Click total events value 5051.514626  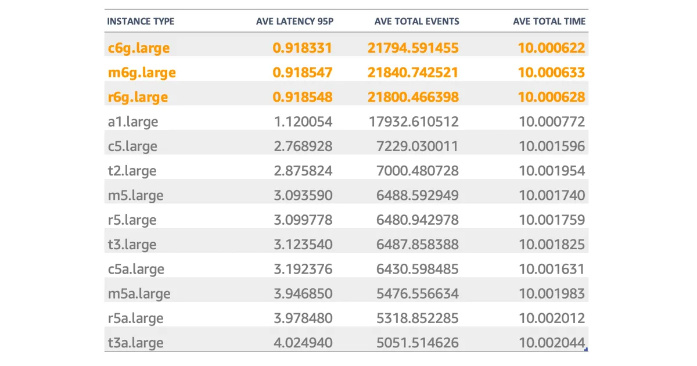(x=418, y=342)
